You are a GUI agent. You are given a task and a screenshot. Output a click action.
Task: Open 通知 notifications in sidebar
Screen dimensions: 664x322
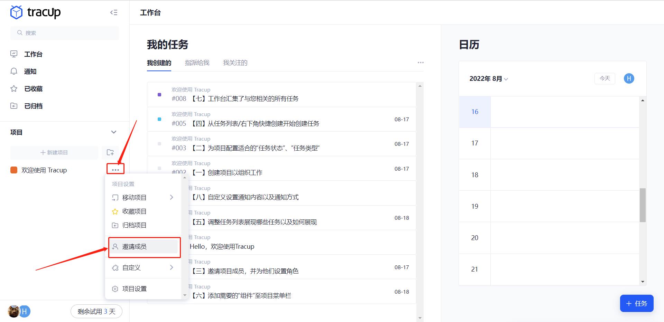[x=30, y=72]
